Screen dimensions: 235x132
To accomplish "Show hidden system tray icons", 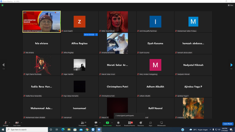I will click(x=210, y=129).
